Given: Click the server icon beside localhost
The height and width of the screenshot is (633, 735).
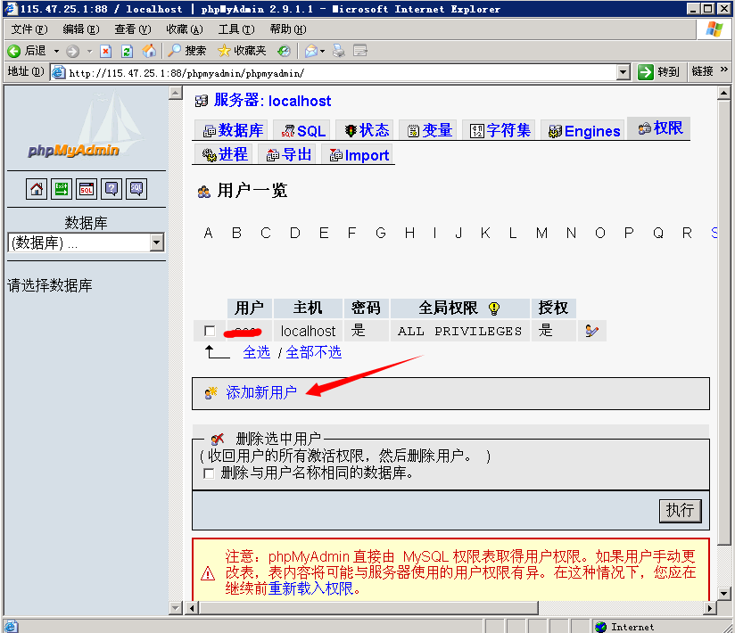Looking at the screenshot, I should click(202, 101).
